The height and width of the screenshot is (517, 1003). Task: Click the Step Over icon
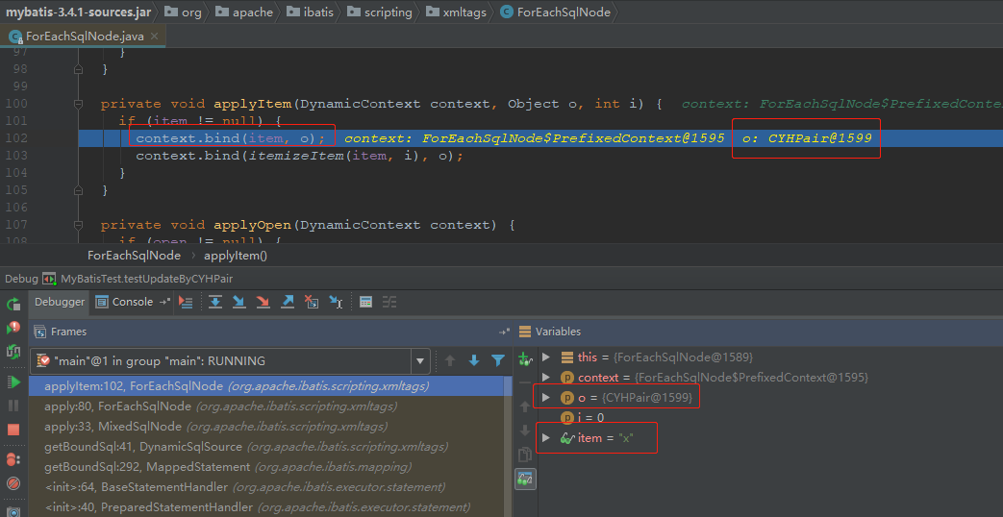coord(215,302)
